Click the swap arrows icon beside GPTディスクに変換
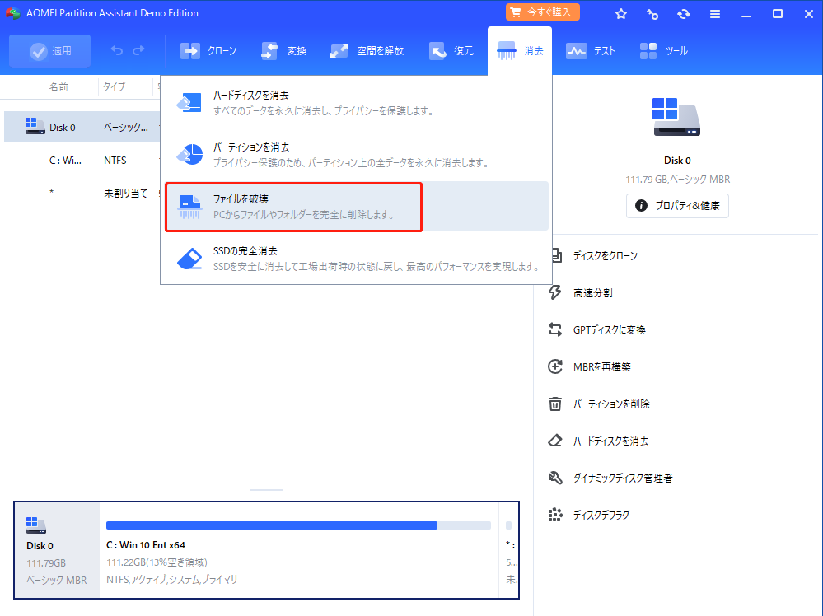 point(554,329)
